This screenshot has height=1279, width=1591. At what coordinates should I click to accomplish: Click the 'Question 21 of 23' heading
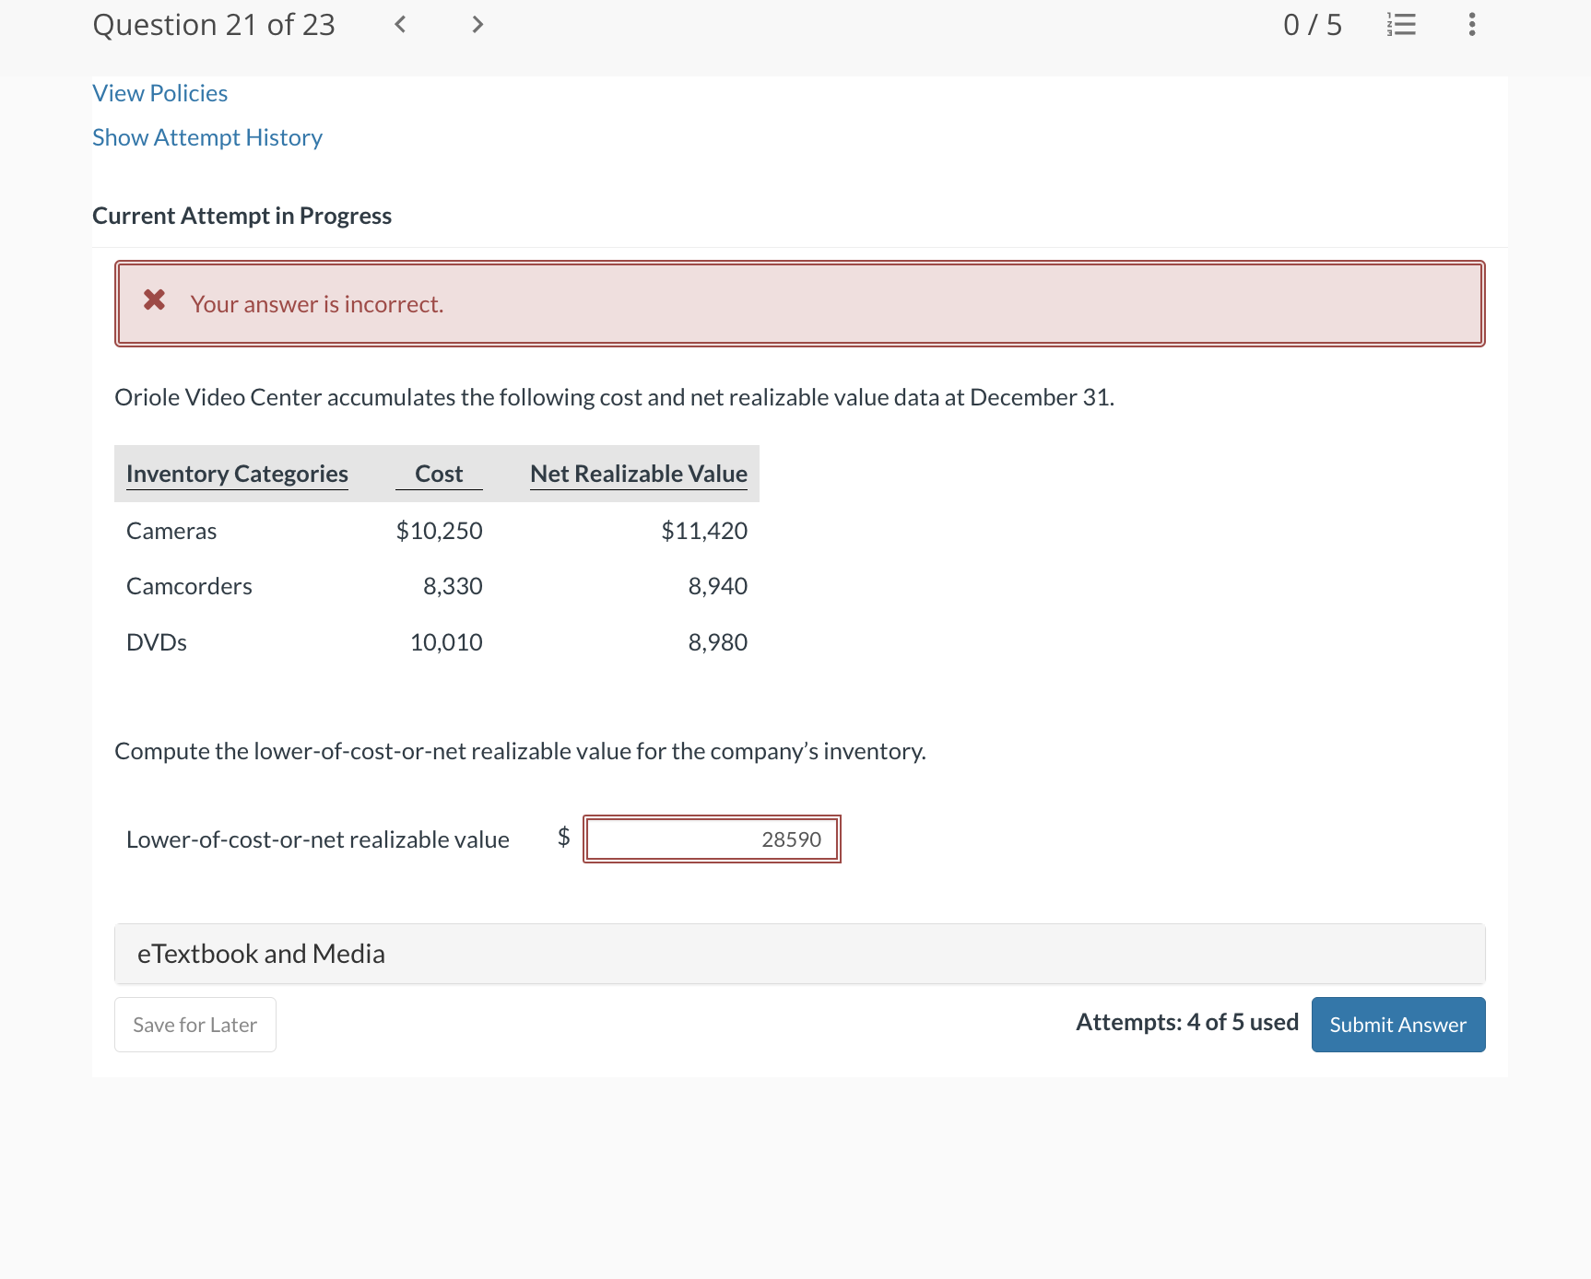(x=214, y=25)
